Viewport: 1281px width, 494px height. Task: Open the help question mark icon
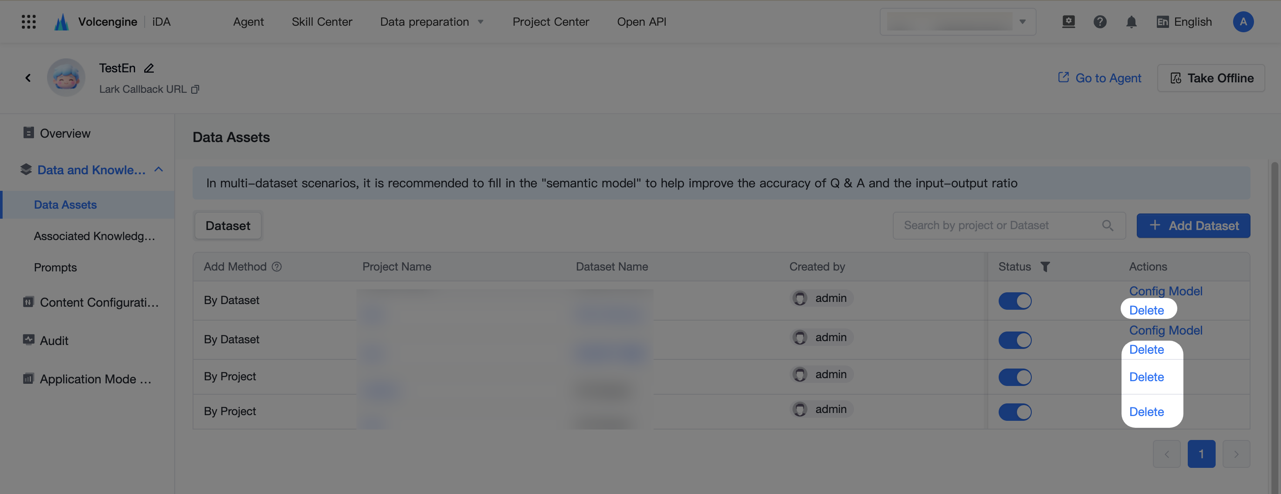point(1099,22)
